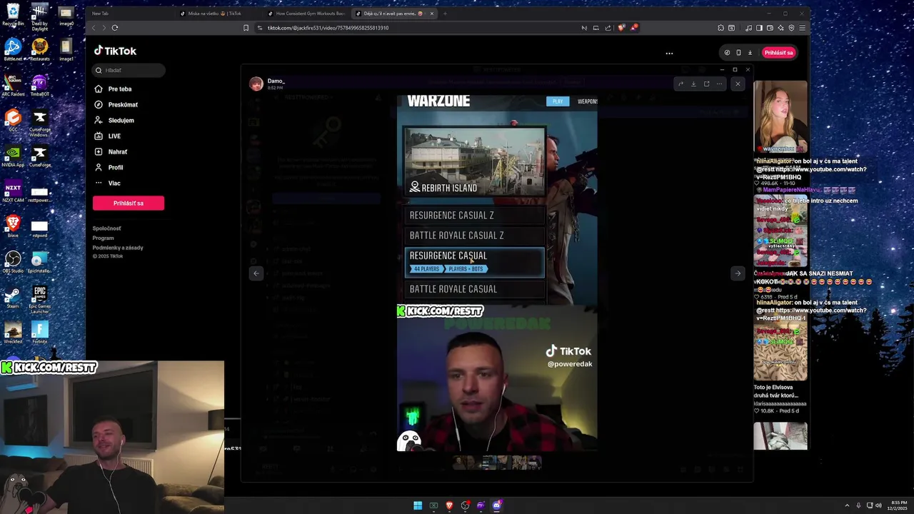The height and width of the screenshot is (514, 914).
Task: Click Prihlásiť sa button at top right
Action: click(778, 53)
